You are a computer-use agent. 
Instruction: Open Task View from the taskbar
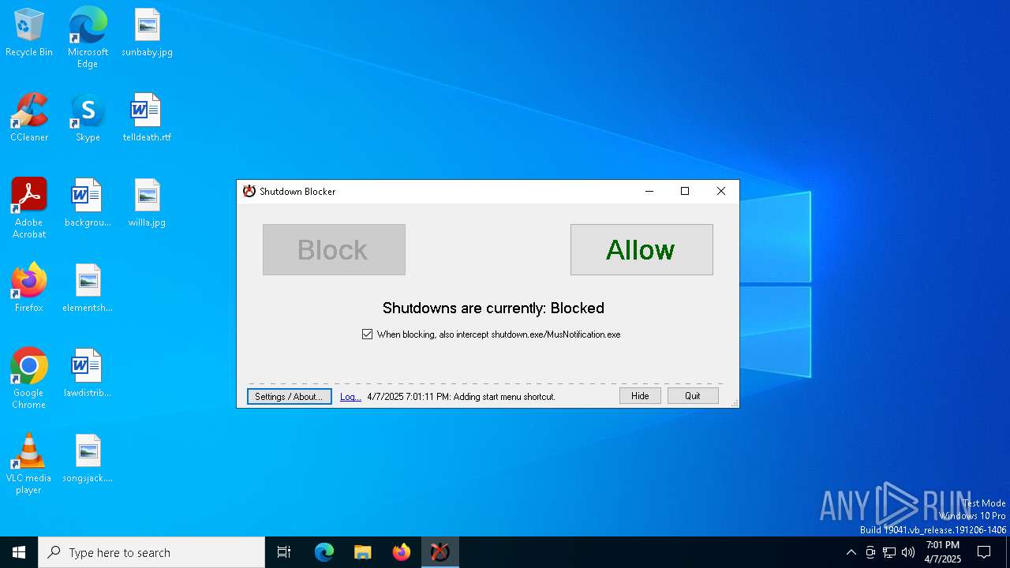click(284, 552)
